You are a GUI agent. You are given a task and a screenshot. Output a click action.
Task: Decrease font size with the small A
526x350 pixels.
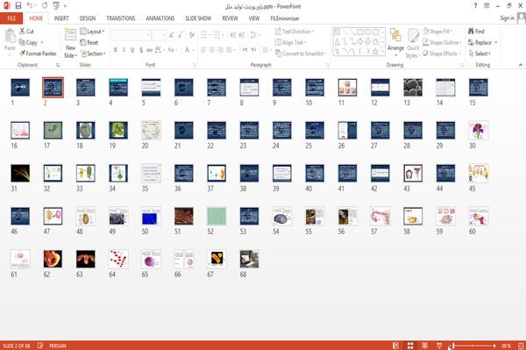point(180,35)
